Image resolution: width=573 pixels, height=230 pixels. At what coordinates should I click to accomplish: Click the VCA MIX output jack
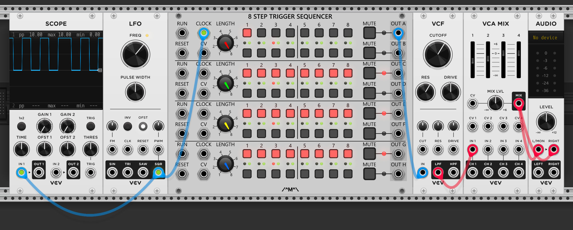pos(519,103)
